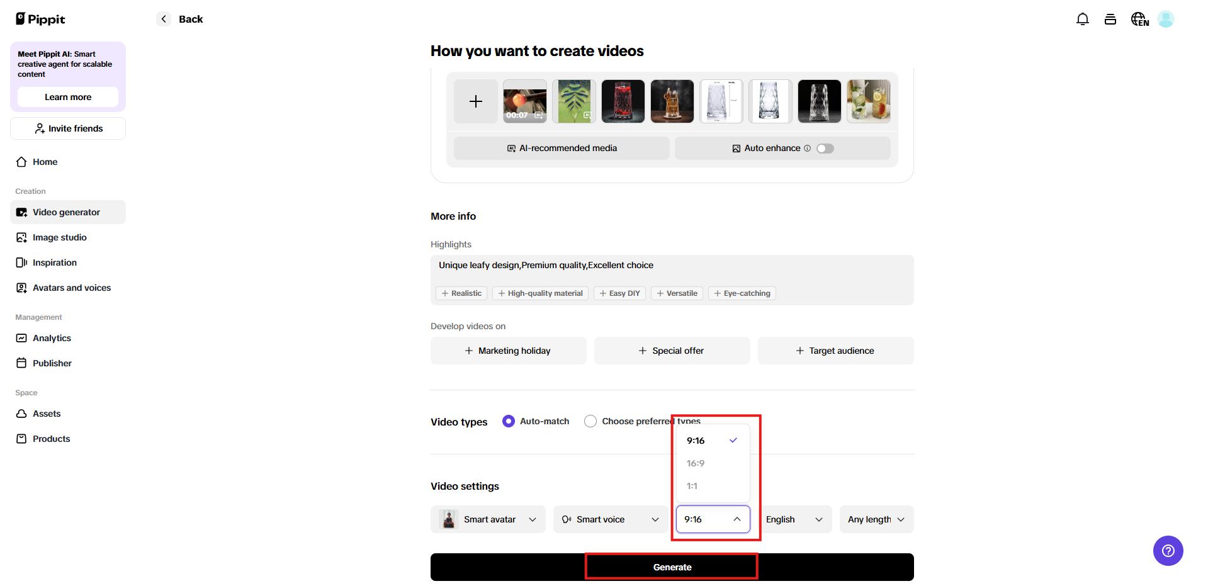Enable the Auto enhance toggle

(825, 148)
